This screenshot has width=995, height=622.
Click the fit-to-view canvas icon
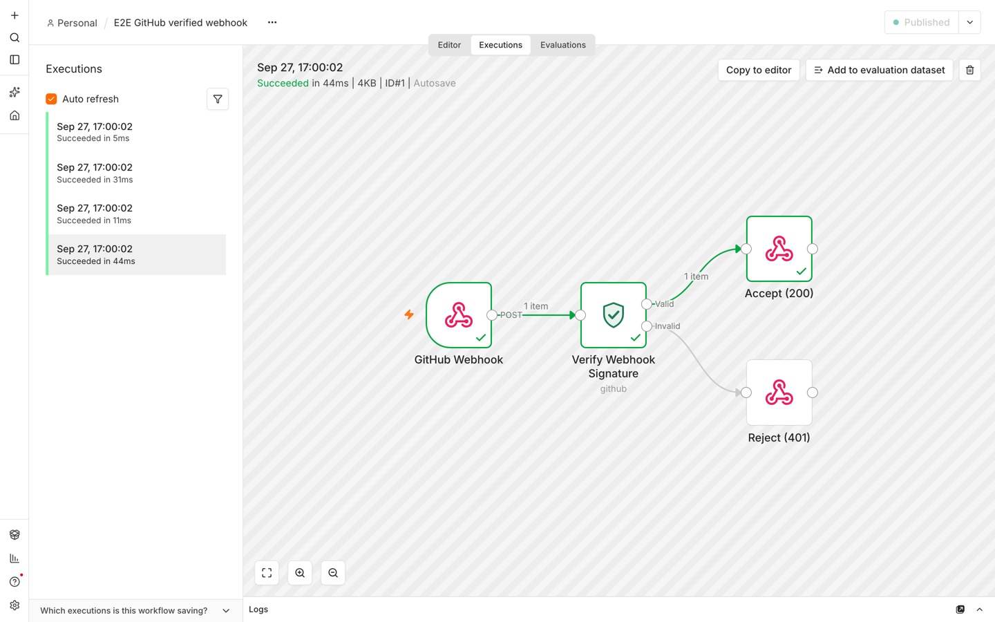click(267, 573)
